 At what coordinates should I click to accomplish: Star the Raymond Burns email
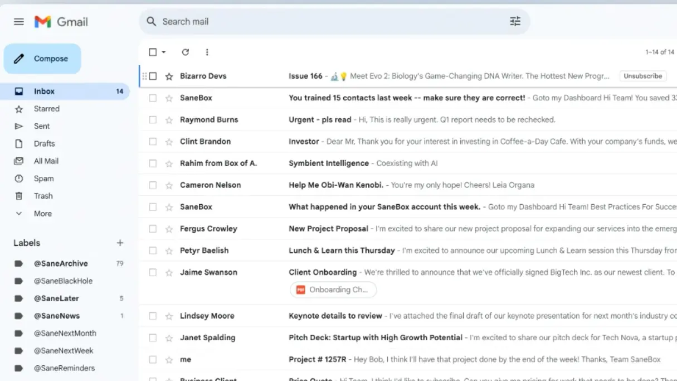(169, 120)
